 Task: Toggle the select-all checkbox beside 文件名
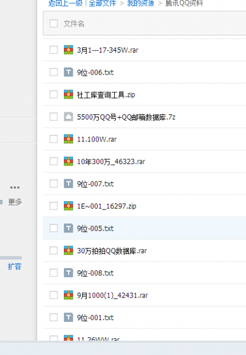(x=54, y=23)
